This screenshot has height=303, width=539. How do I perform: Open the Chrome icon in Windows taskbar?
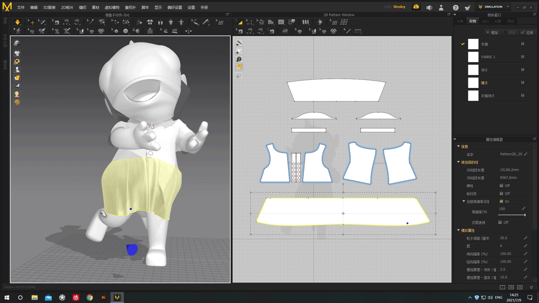coord(90,297)
